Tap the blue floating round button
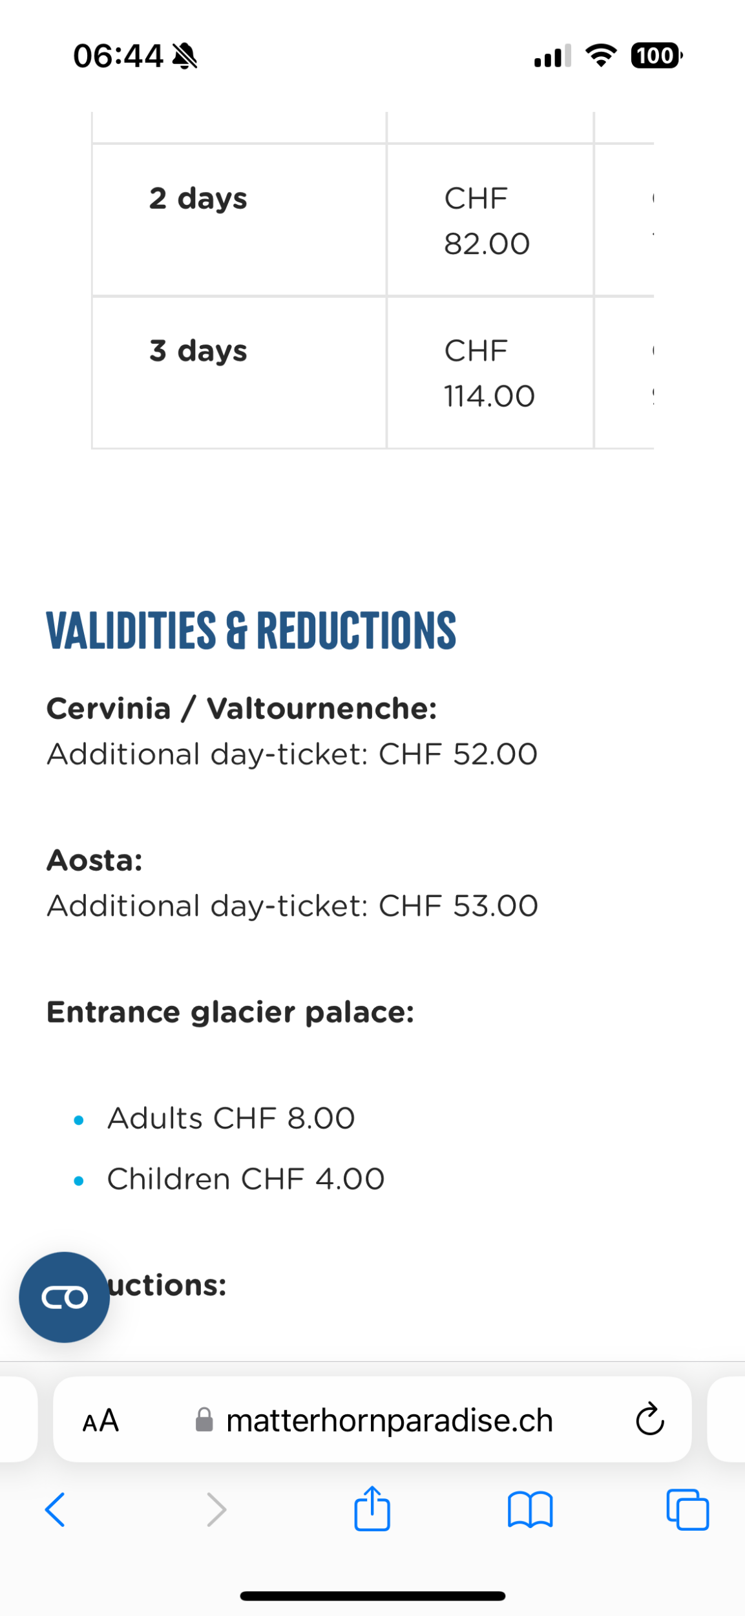745x1616 pixels. pos(64,1297)
